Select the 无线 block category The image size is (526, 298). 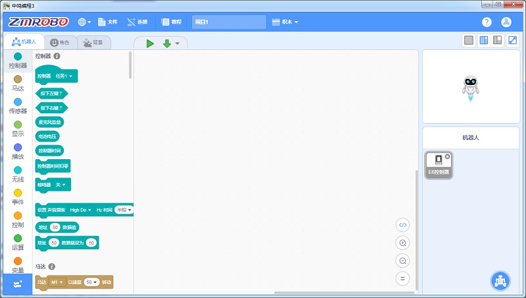[x=18, y=174]
